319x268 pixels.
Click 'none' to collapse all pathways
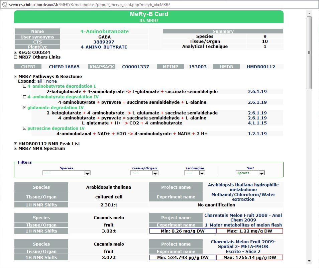(51, 81)
